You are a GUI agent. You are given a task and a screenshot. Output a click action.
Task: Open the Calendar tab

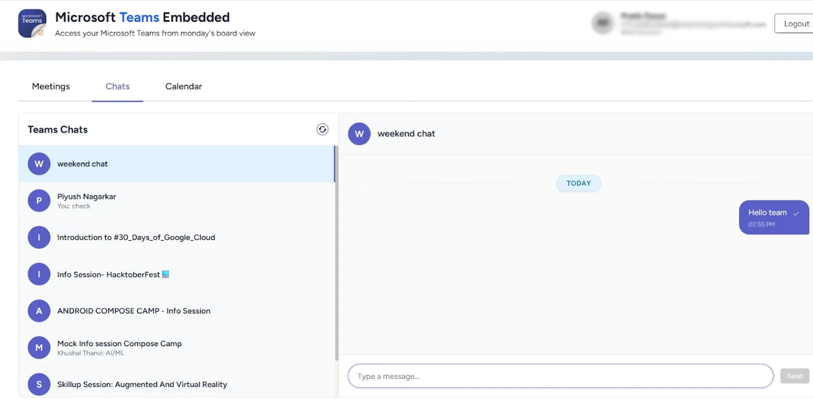(183, 86)
